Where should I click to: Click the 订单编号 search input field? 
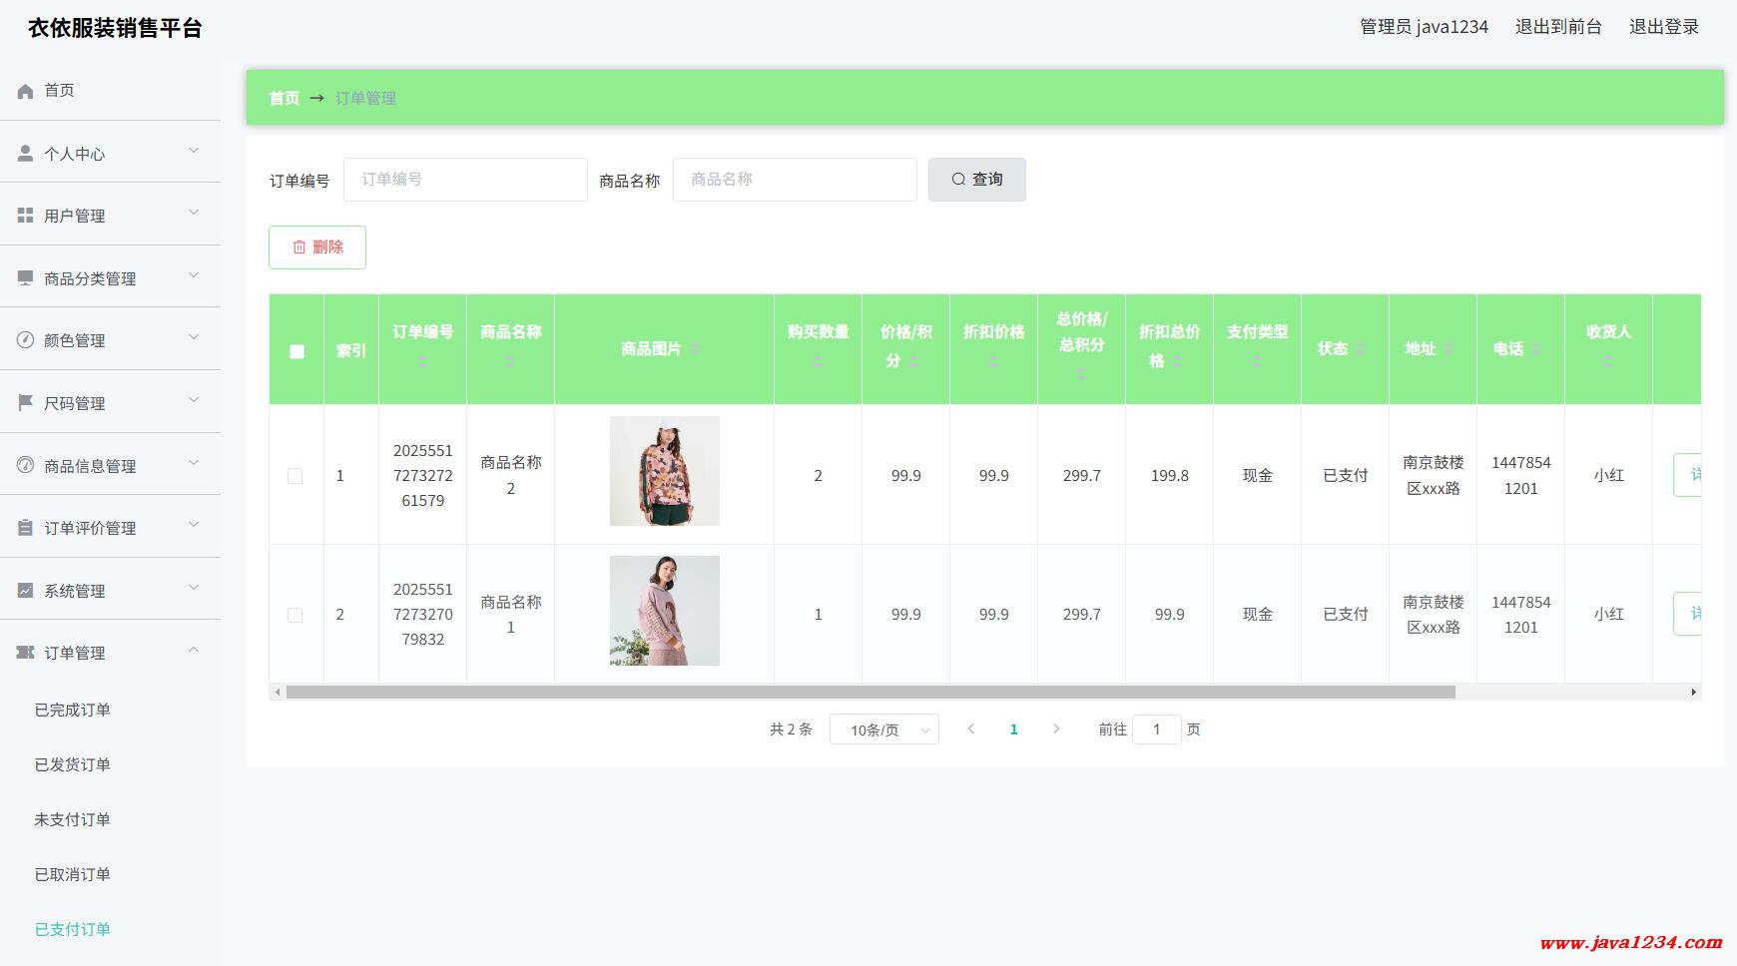[465, 180]
